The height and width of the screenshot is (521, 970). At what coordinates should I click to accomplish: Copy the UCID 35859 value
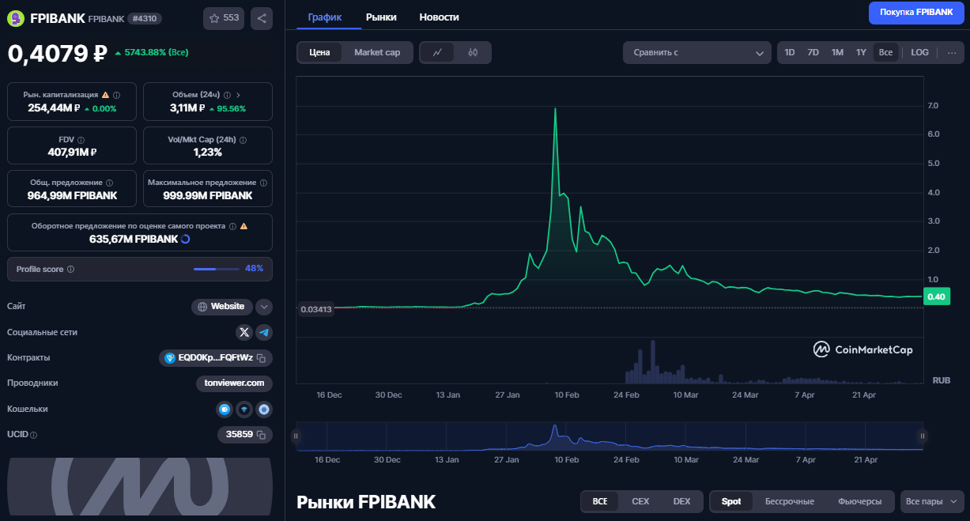261,434
